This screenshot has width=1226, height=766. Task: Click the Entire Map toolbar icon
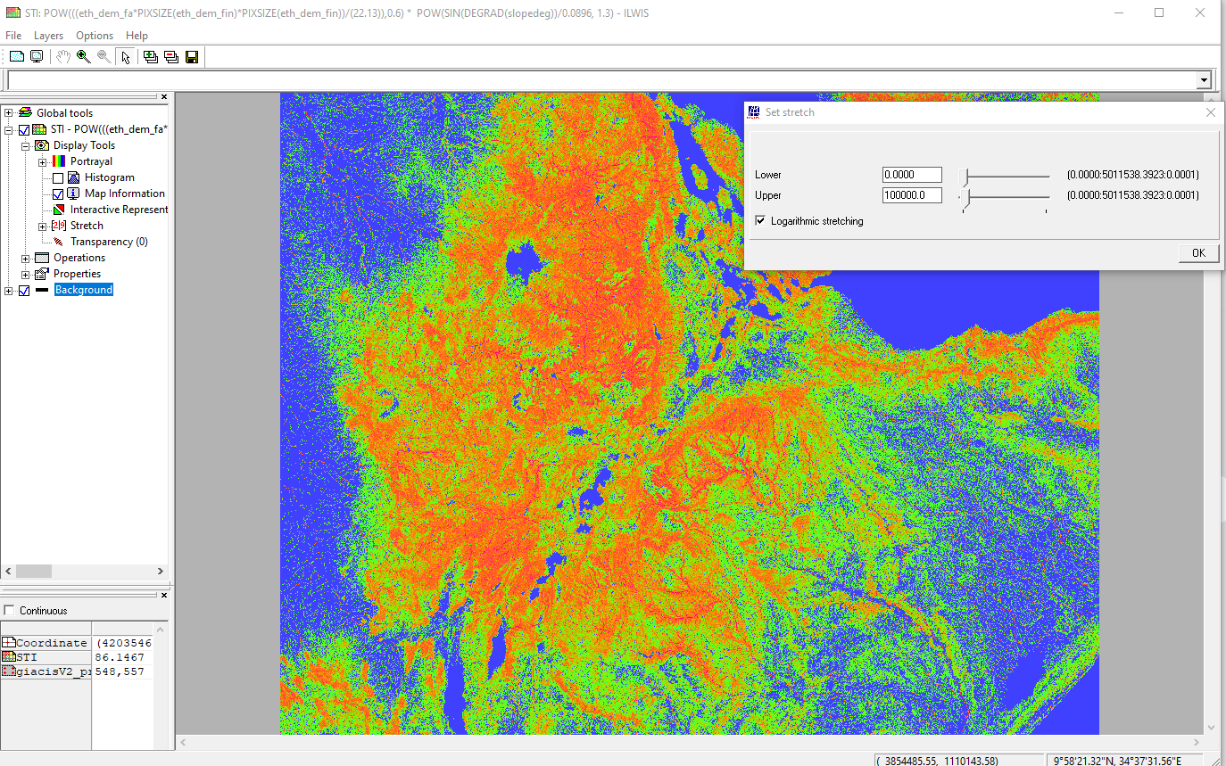click(x=16, y=56)
